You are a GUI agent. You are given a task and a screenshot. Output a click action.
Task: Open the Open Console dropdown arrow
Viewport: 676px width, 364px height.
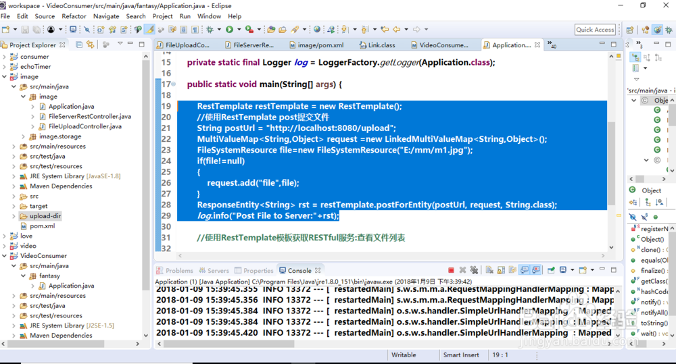(x=592, y=270)
